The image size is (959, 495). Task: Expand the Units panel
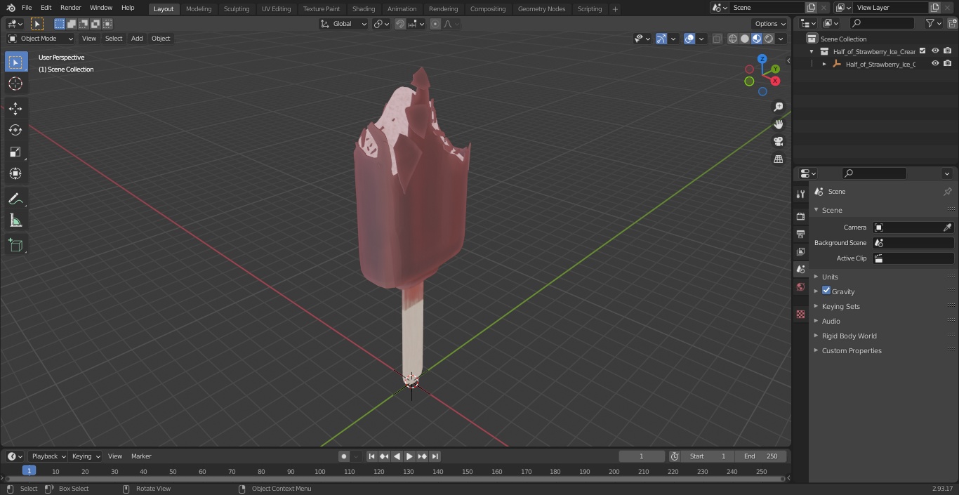[830, 277]
